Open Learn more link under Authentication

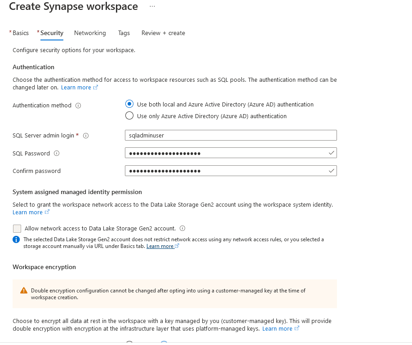(x=76, y=88)
